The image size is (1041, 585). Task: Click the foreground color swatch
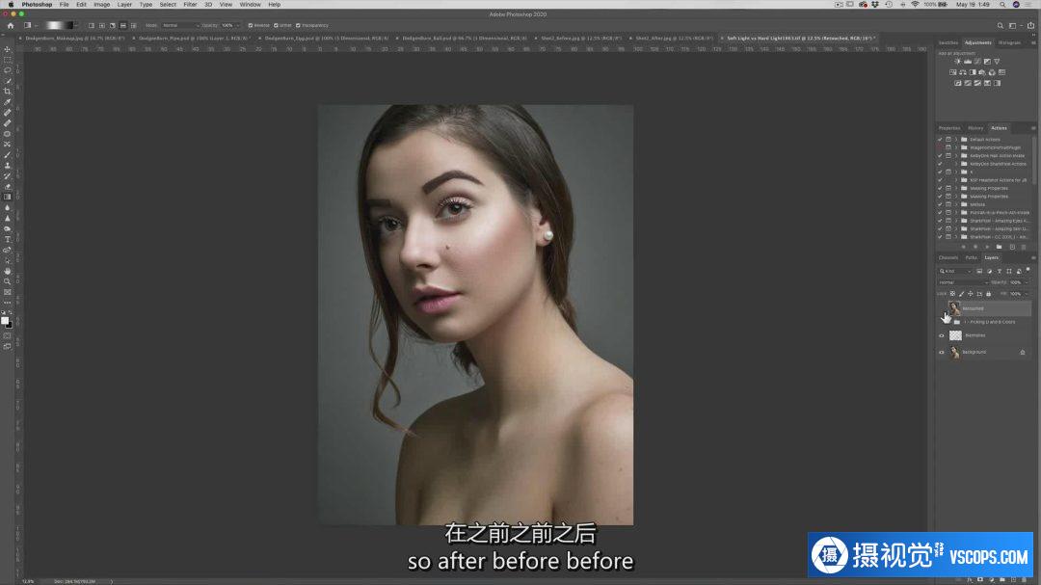[5, 321]
